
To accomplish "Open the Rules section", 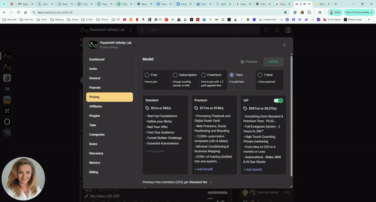I will coord(109,144).
